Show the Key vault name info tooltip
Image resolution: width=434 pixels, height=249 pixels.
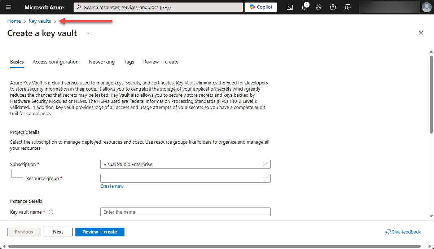click(x=51, y=212)
